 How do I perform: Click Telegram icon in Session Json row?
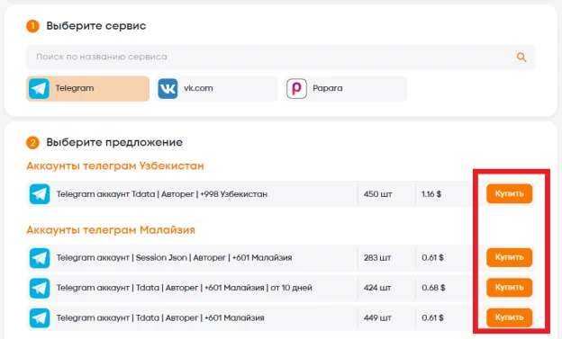click(x=40, y=258)
